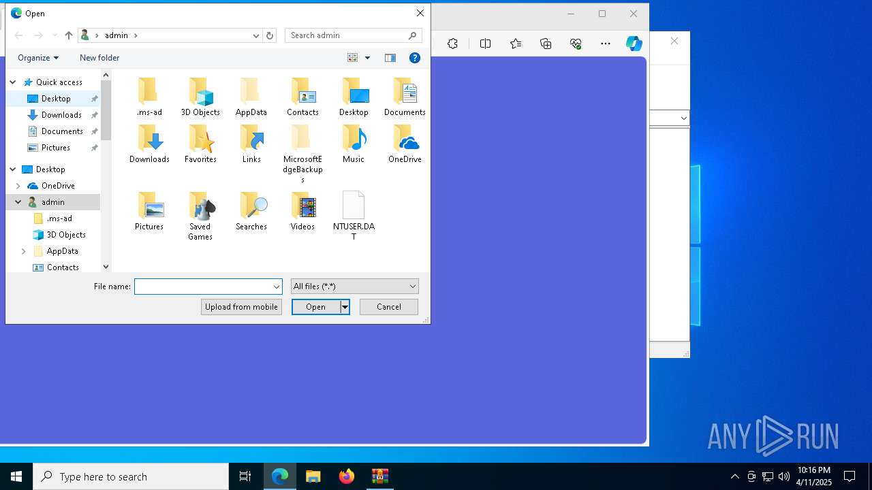Open Edge Copilot icon
The image size is (872, 490).
click(634, 44)
